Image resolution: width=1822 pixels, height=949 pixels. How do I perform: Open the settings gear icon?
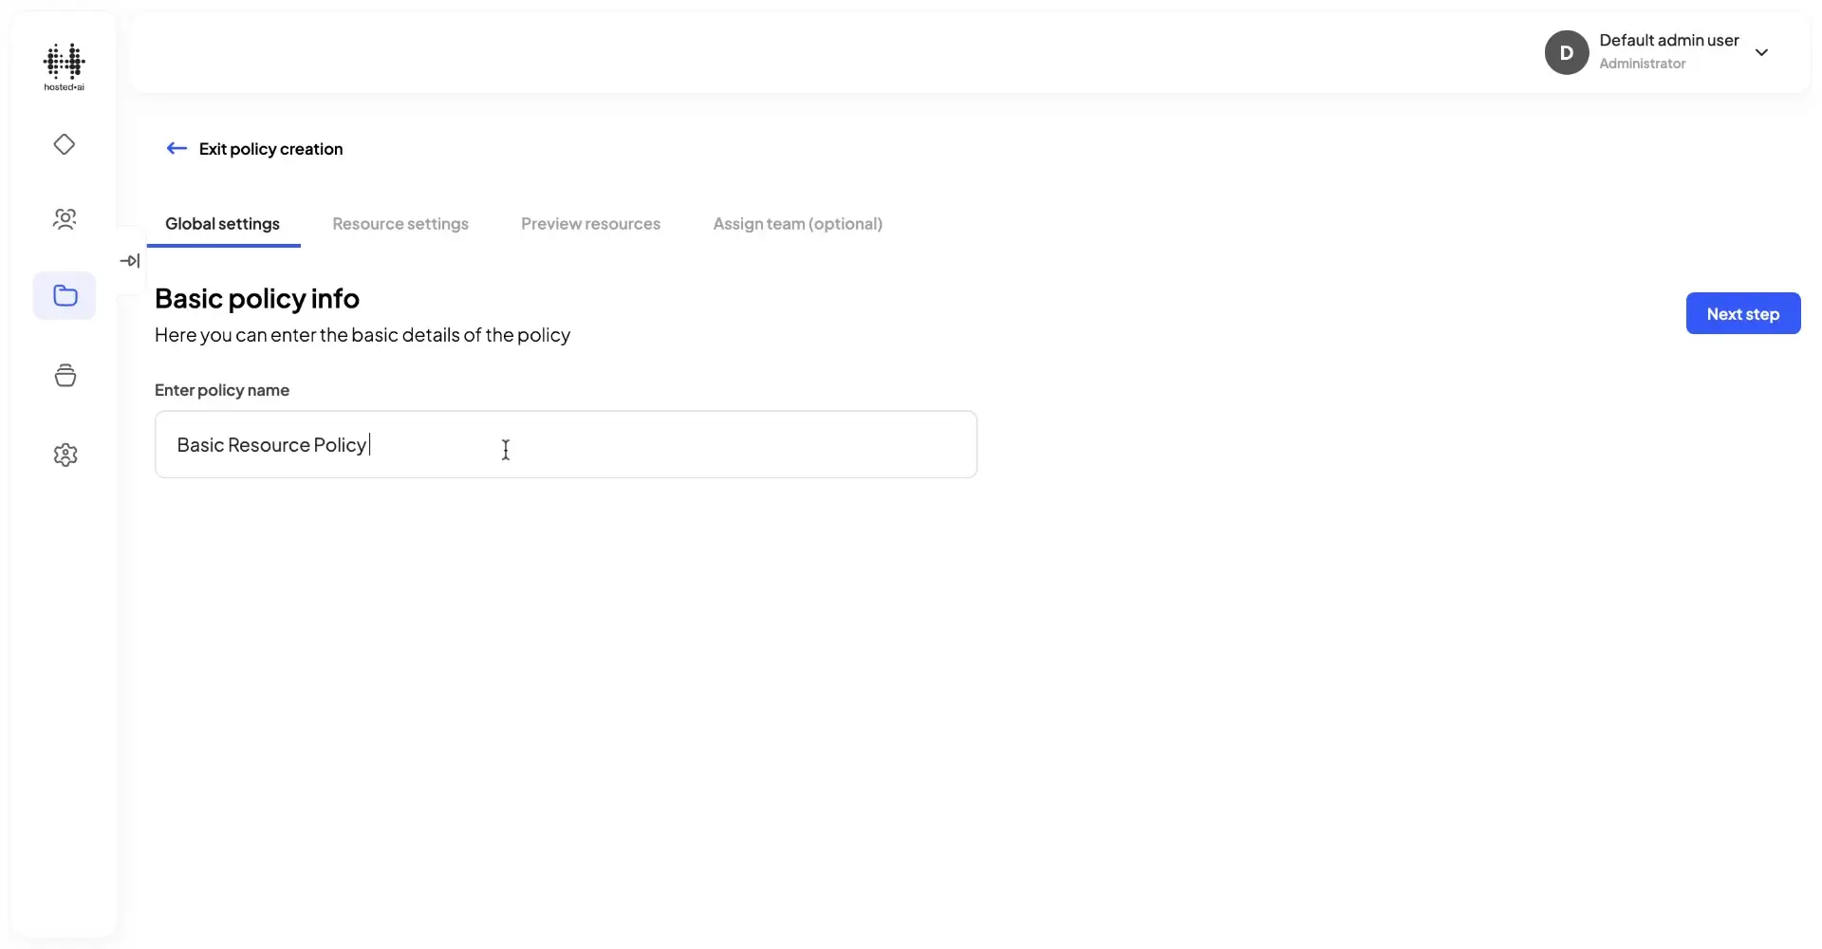pos(64,455)
